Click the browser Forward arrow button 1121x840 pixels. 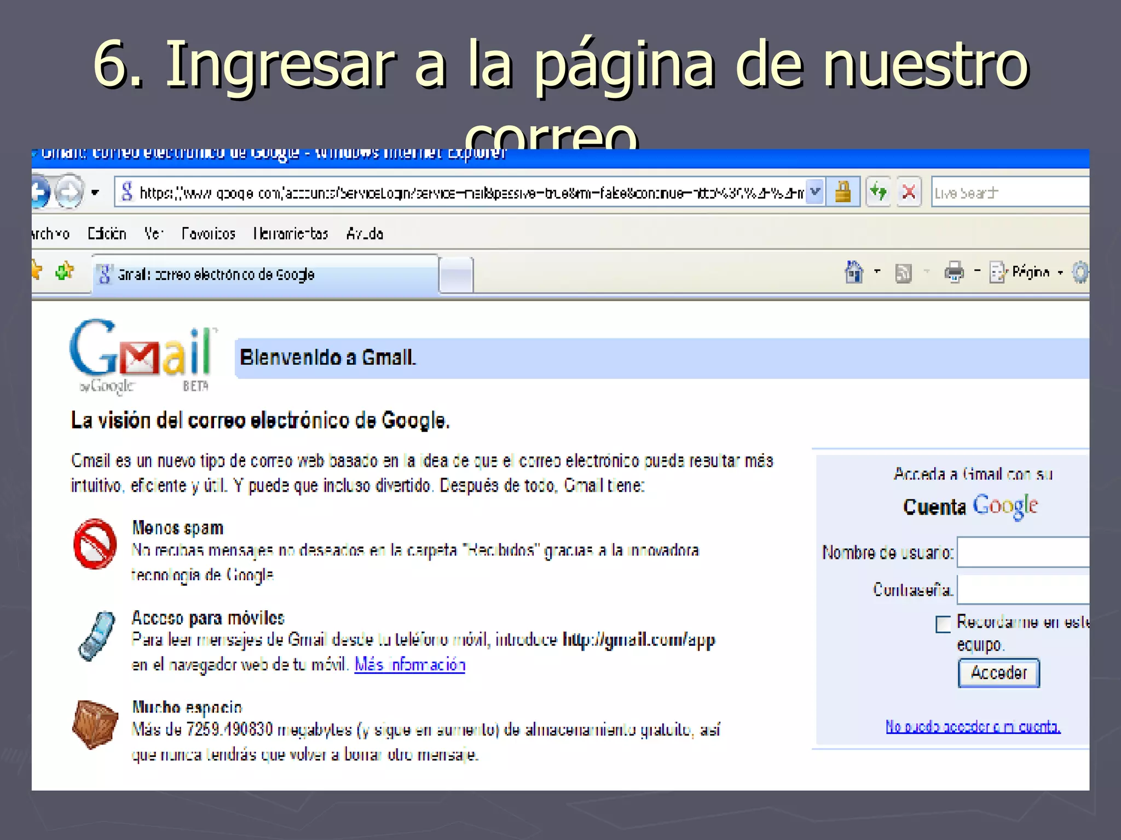coord(70,192)
